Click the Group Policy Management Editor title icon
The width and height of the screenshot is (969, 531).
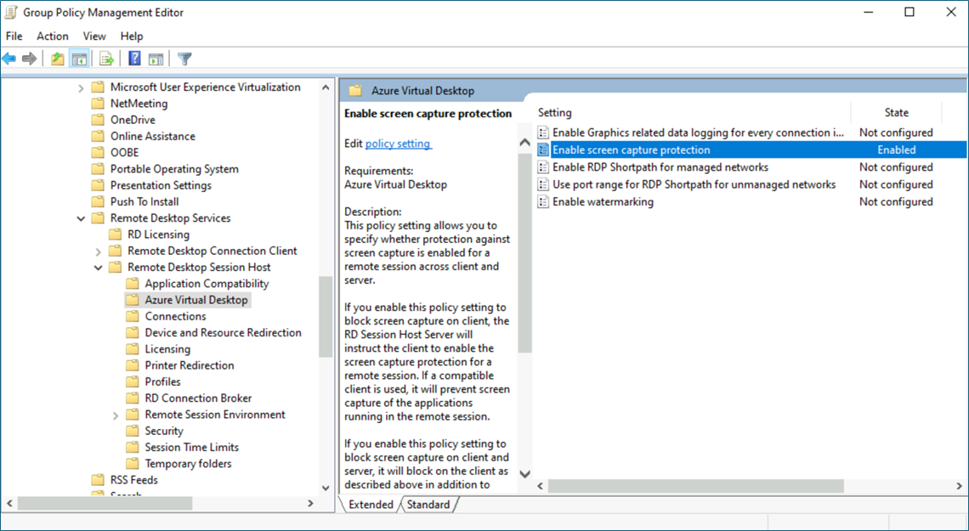click(x=10, y=13)
